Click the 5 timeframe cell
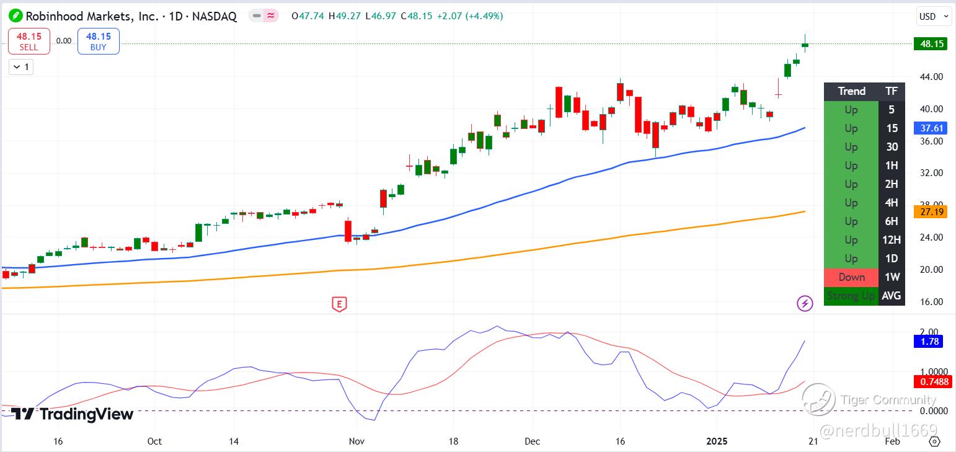Image resolution: width=956 pixels, height=452 pixels. click(892, 110)
